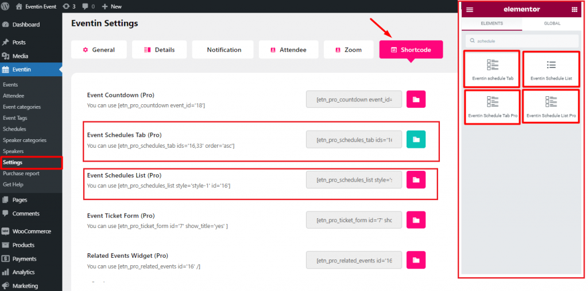Viewport: 588px width, 291px height.
Task: Select the Eventin Schedule Tab Pro widget
Action: click(492, 107)
